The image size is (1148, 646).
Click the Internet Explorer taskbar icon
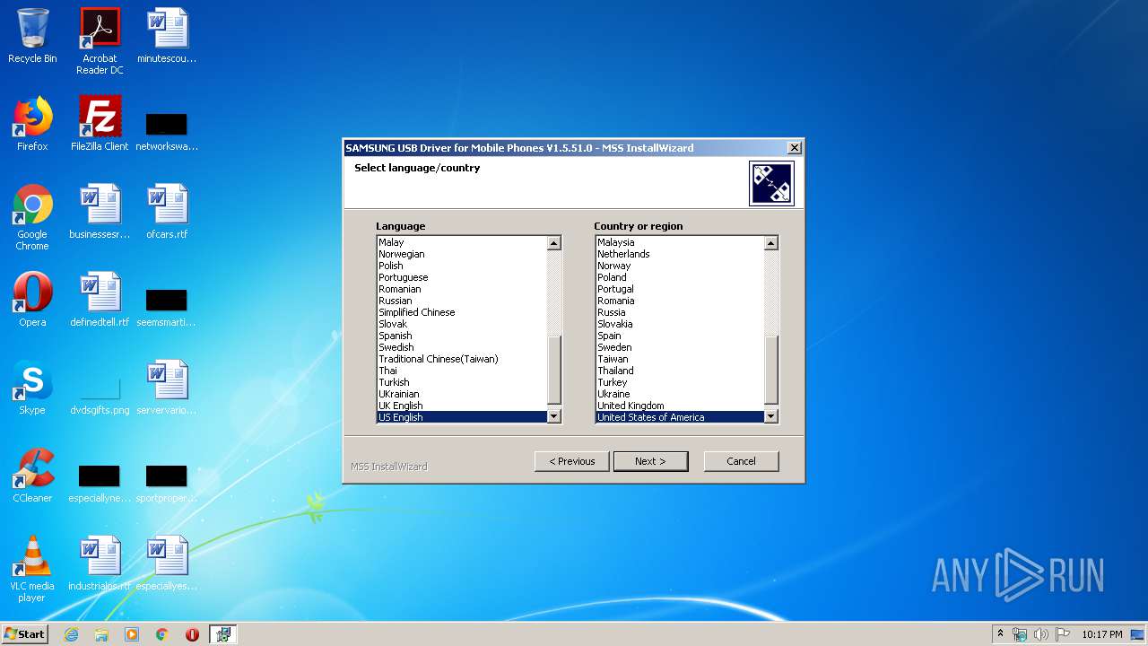pyautogui.click(x=71, y=634)
